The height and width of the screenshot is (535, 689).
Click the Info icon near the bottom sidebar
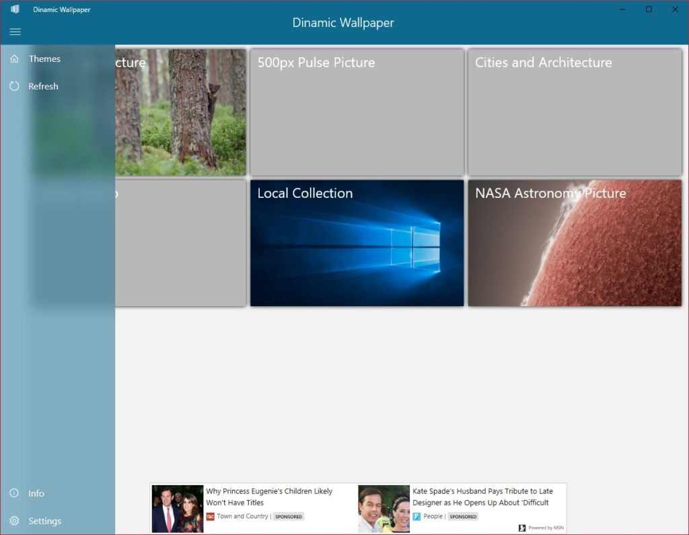(14, 493)
